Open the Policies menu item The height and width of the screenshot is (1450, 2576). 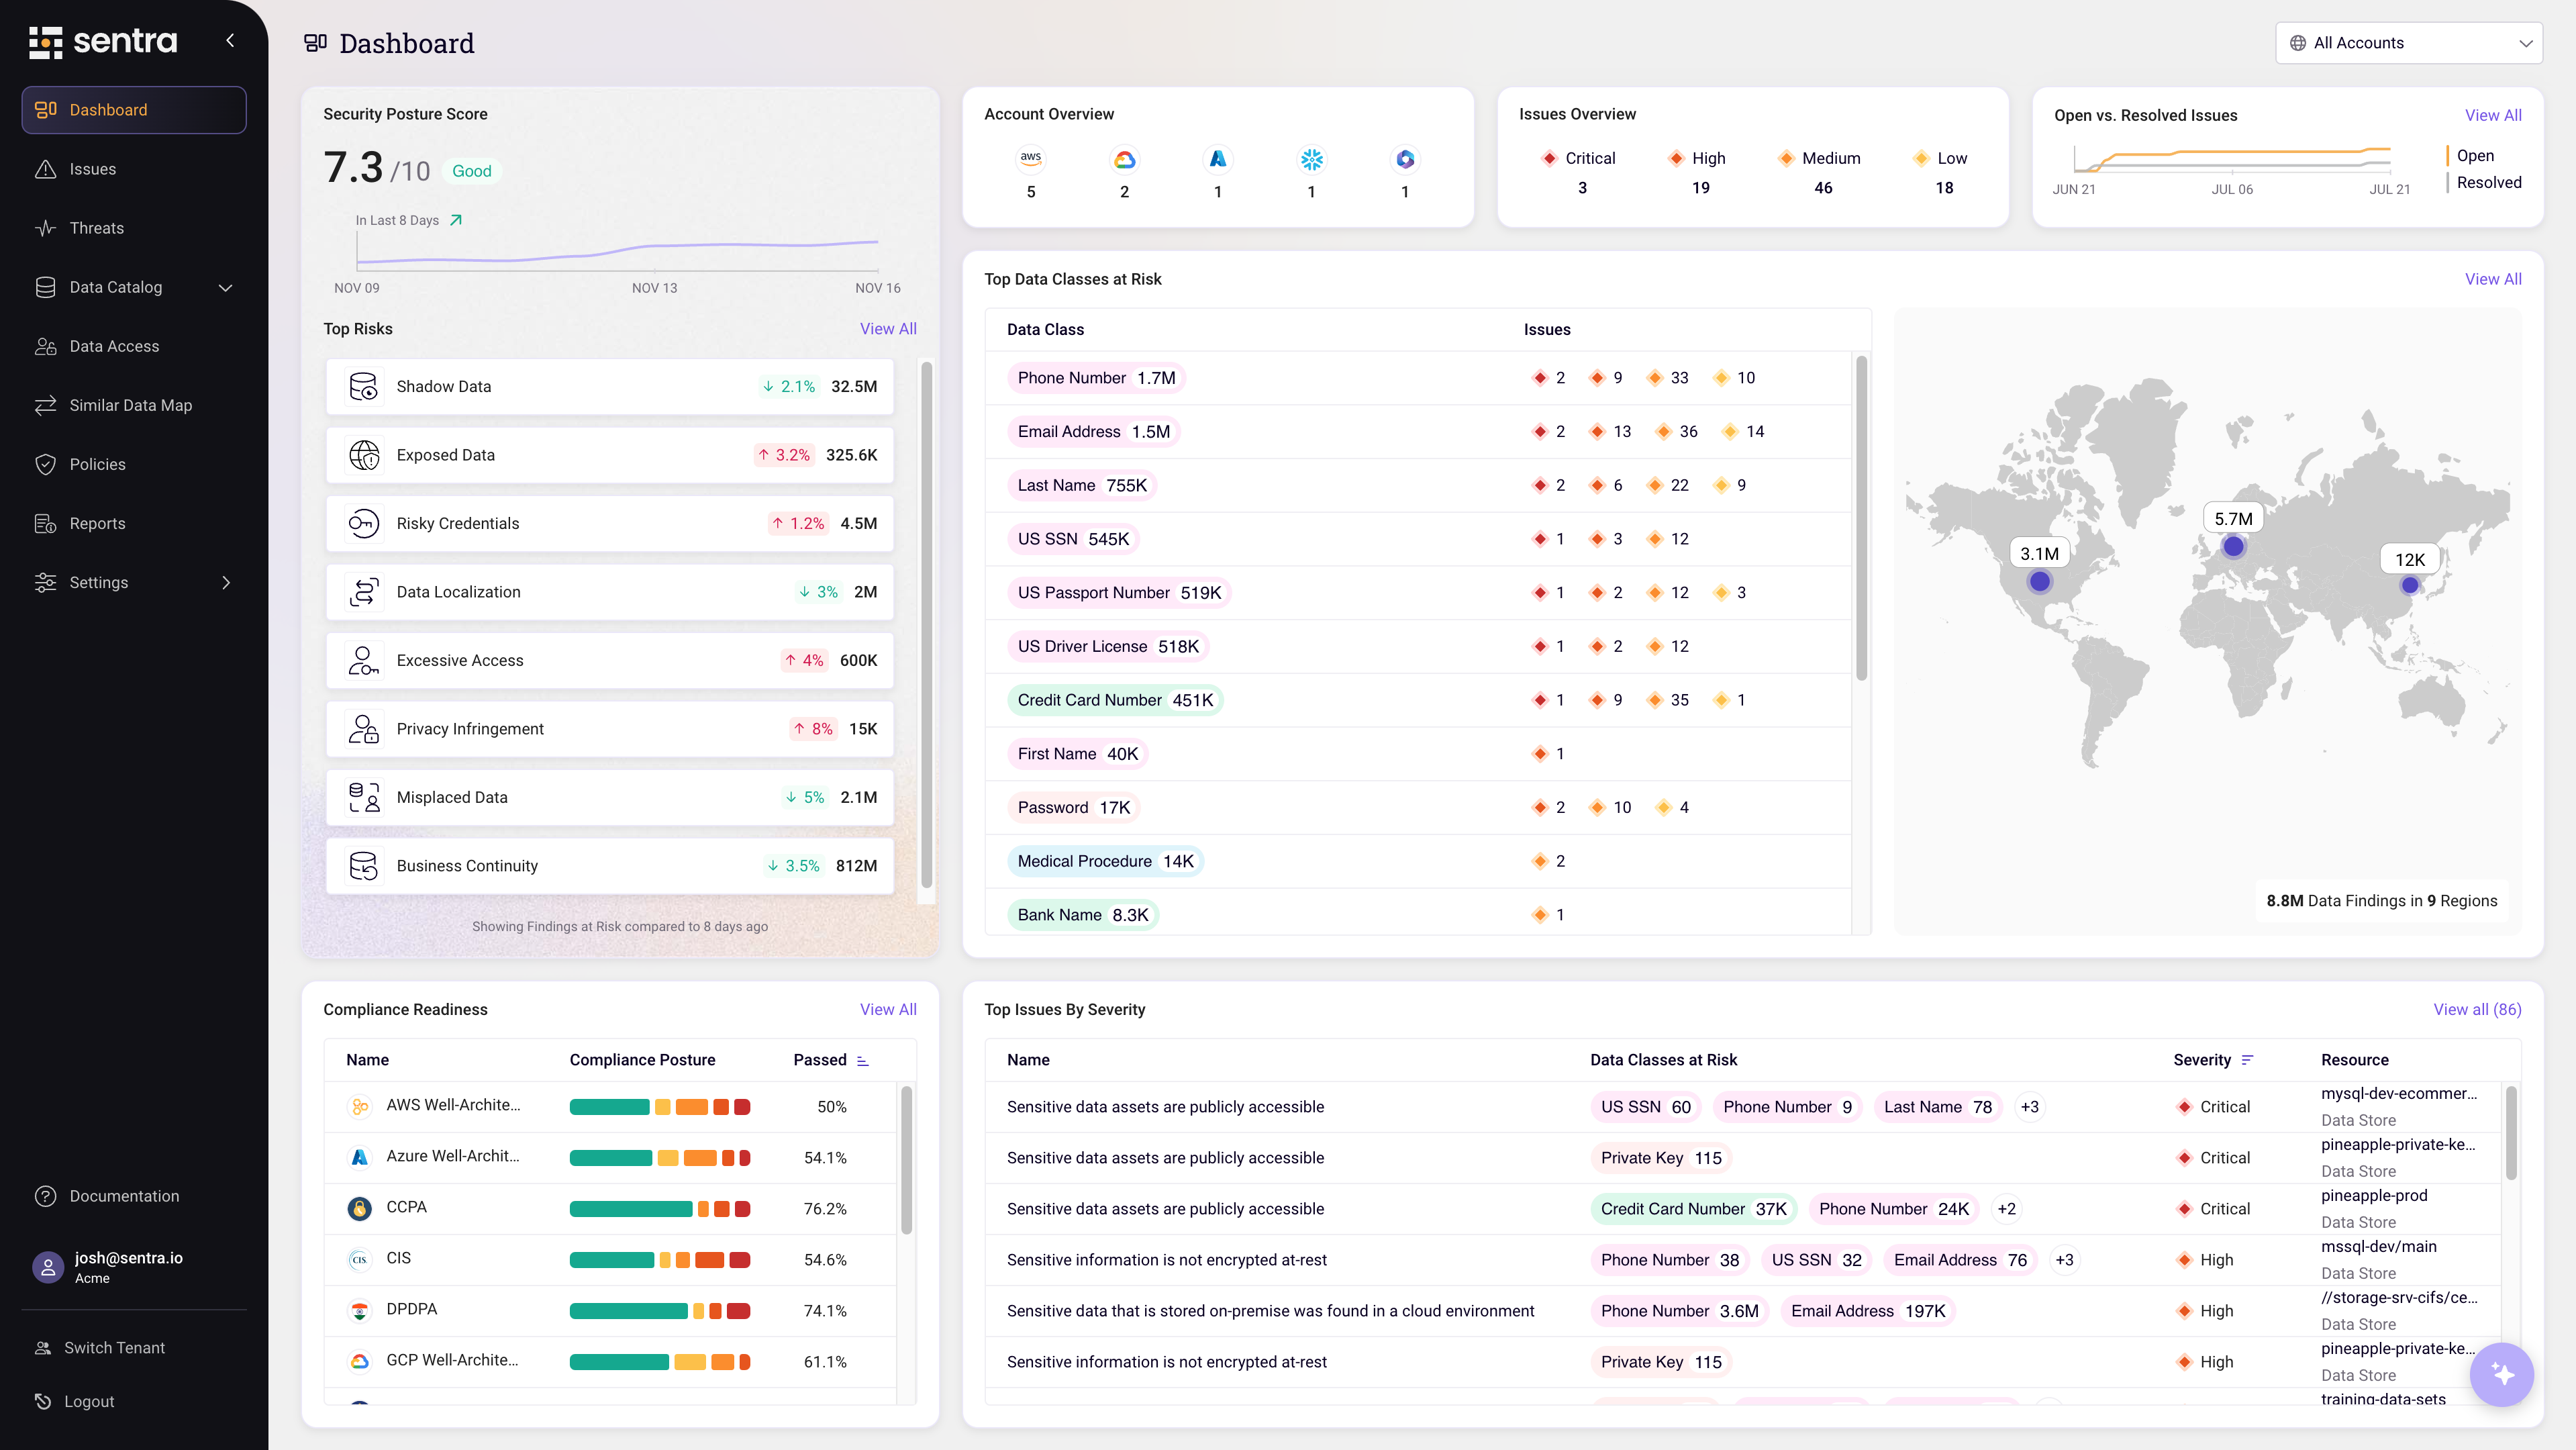[x=97, y=464]
